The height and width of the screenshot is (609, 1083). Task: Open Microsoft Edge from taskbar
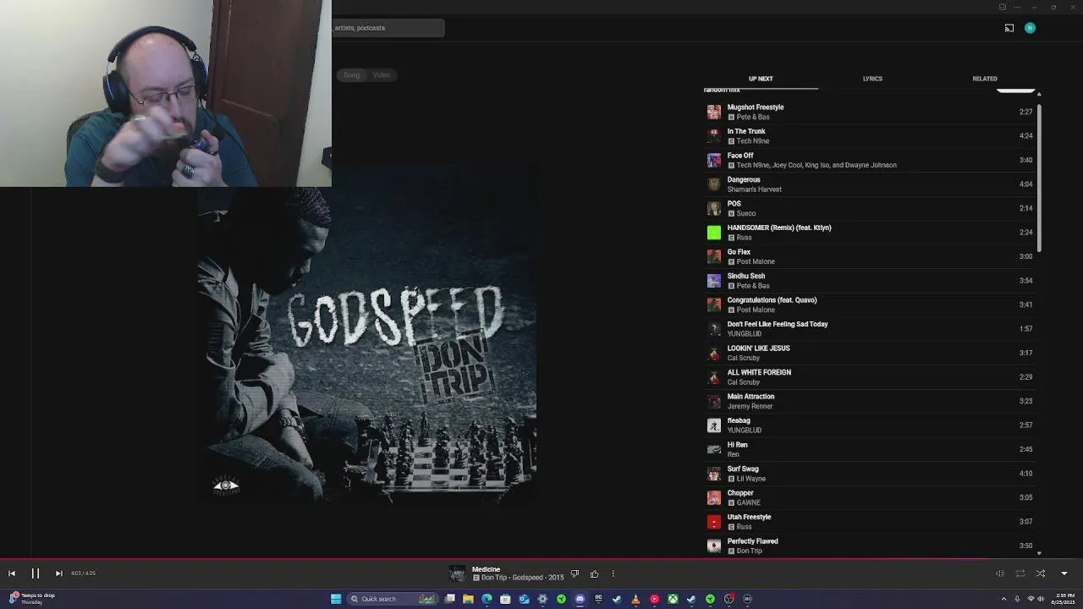point(487,599)
